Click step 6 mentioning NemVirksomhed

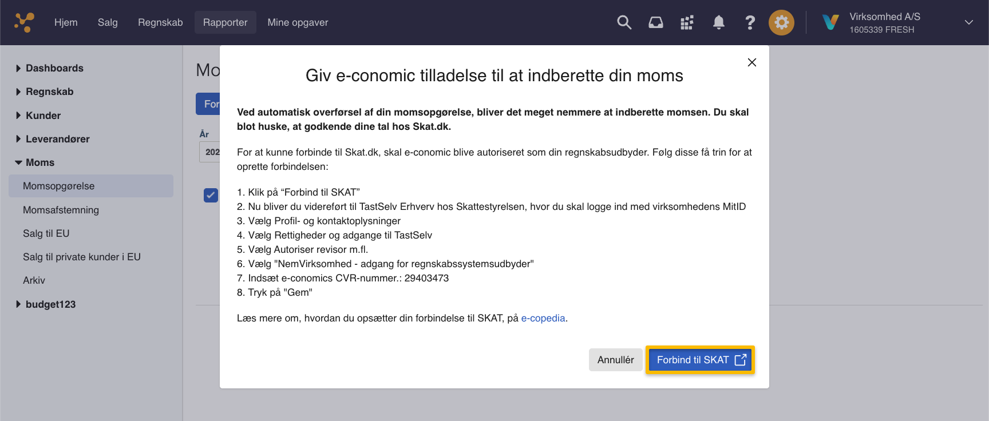tap(385, 264)
